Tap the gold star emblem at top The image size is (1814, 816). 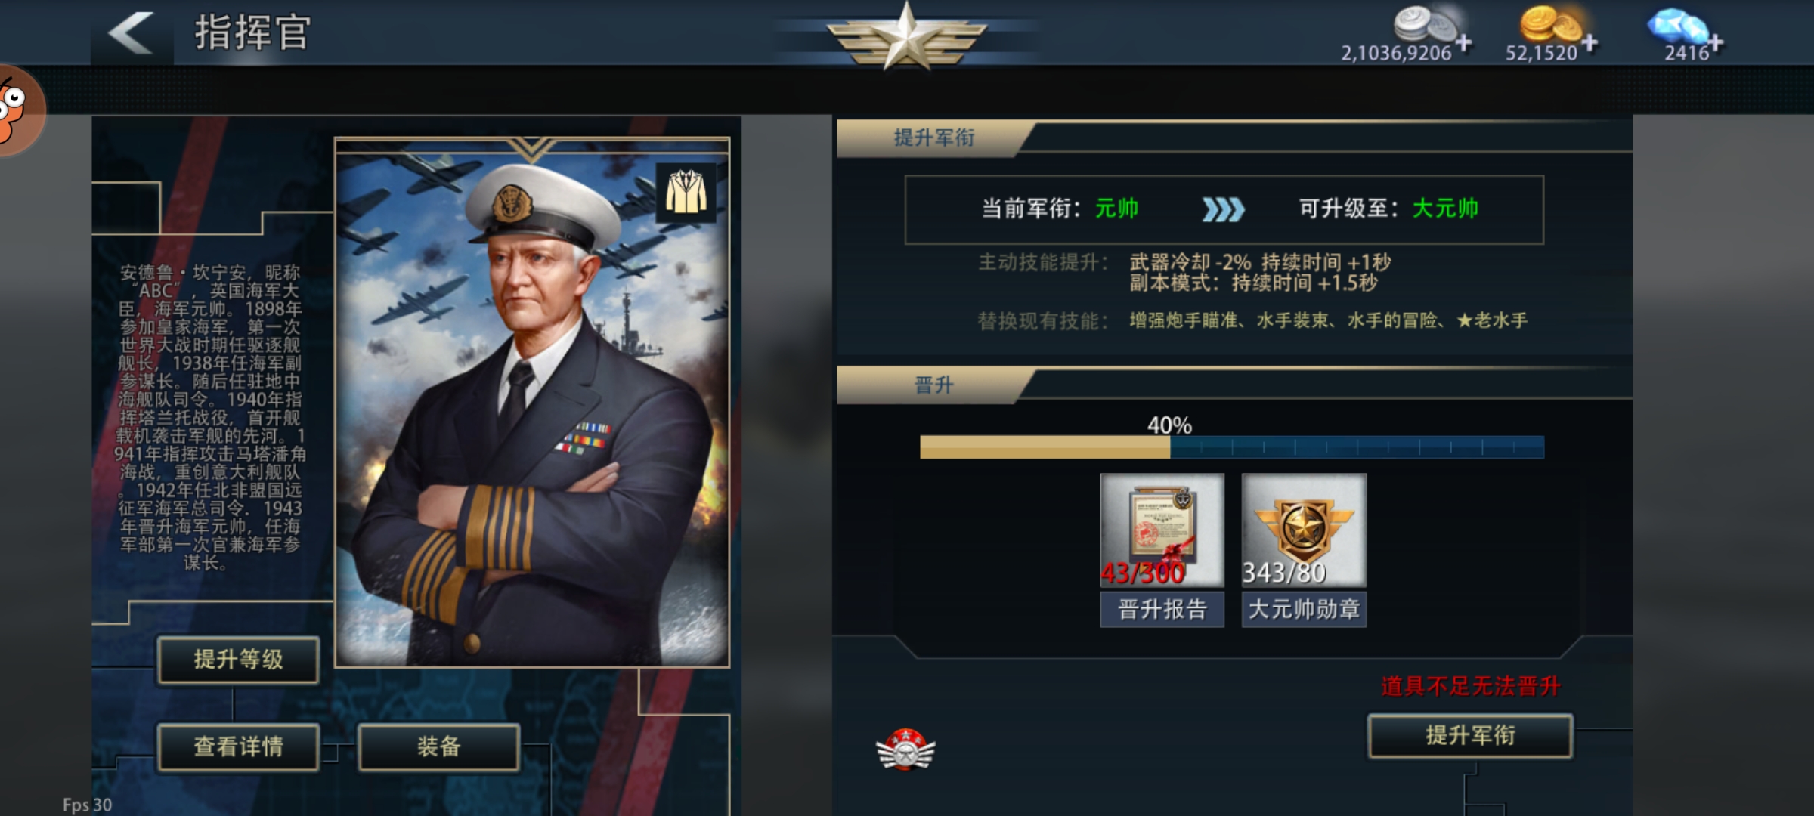(x=906, y=36)
